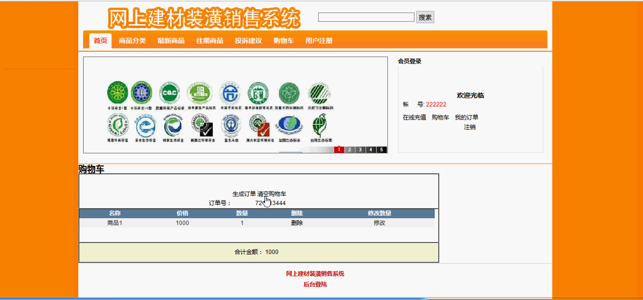
Task: Click the Japan Eco Mark logo
Action: pos(146,125)
